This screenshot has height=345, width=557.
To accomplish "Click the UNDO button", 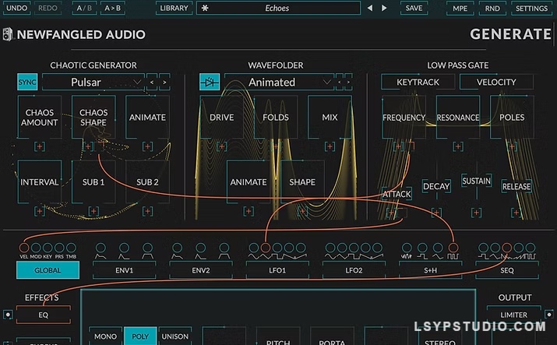I will 16,8.
